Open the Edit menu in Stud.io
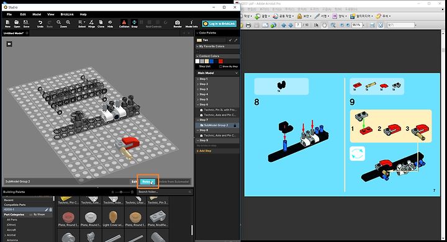 tap(23, 14)
